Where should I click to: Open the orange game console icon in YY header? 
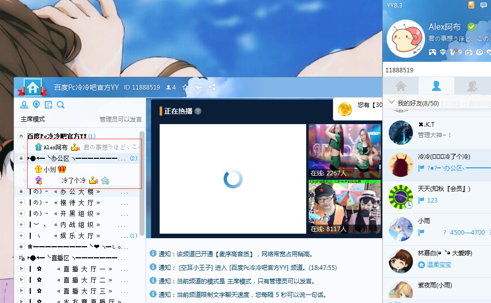(471, 5)
